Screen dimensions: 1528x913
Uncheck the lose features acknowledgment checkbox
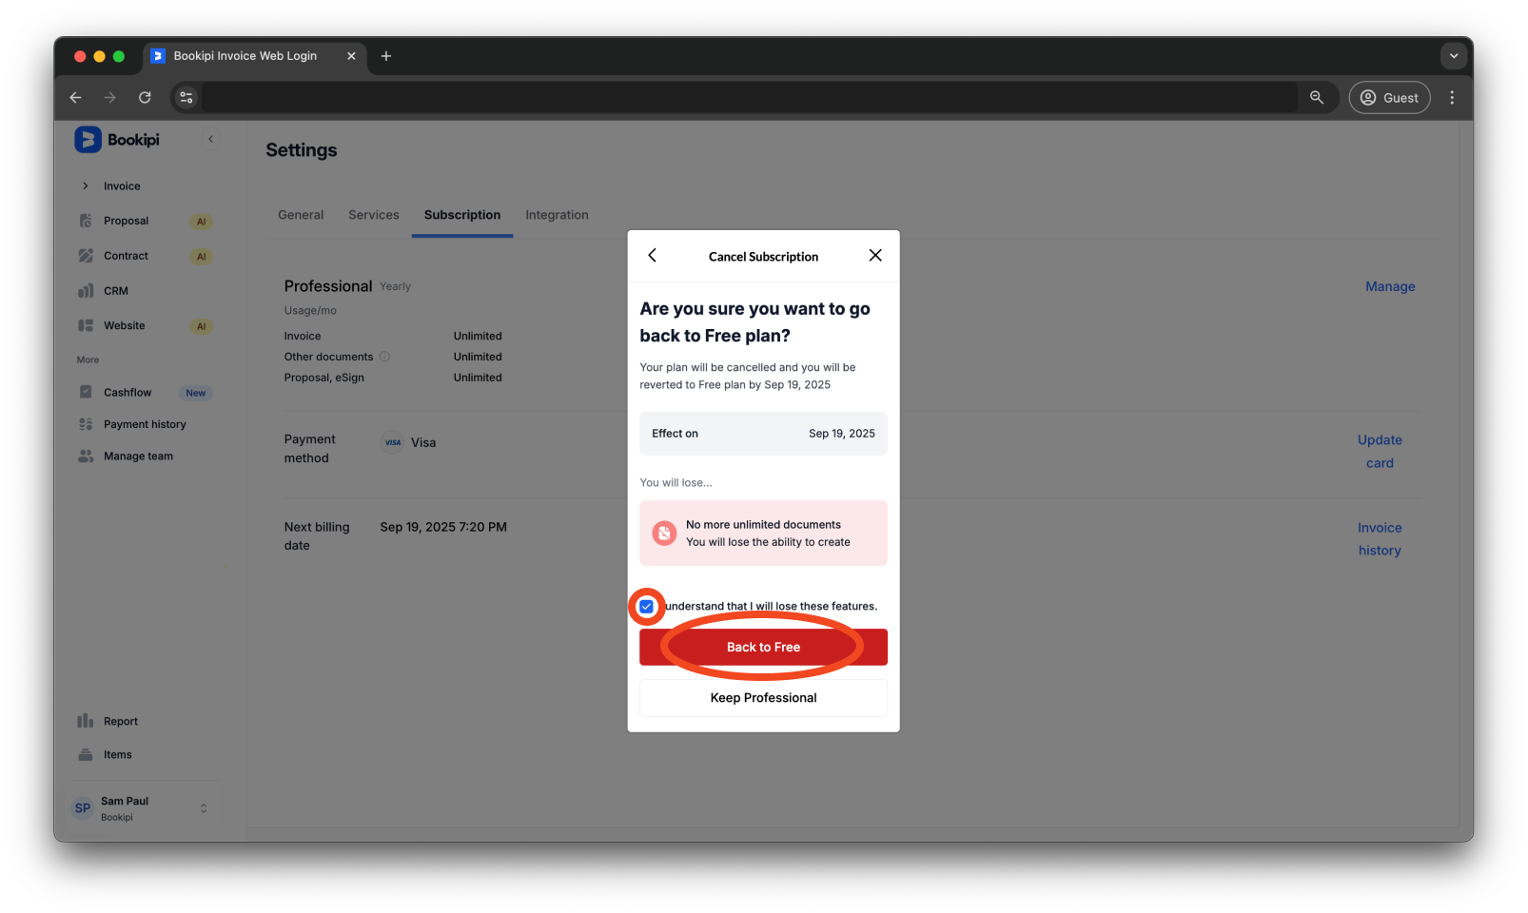[x=646, y=606]
